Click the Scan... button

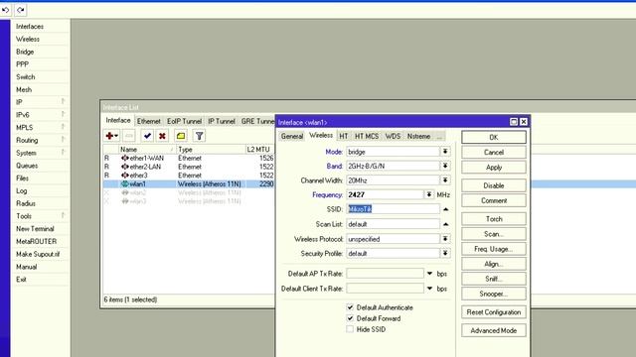pyautogui.click(x=494, y=234)
